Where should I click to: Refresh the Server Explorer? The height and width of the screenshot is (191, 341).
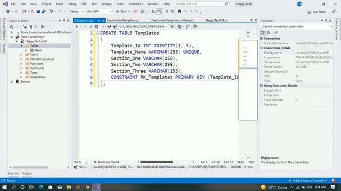pos(12,27)
